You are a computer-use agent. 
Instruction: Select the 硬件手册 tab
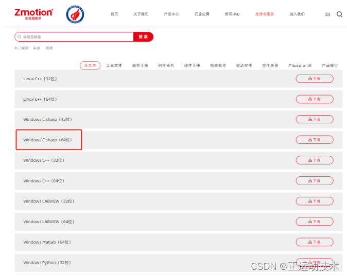(x=192, y=65)
